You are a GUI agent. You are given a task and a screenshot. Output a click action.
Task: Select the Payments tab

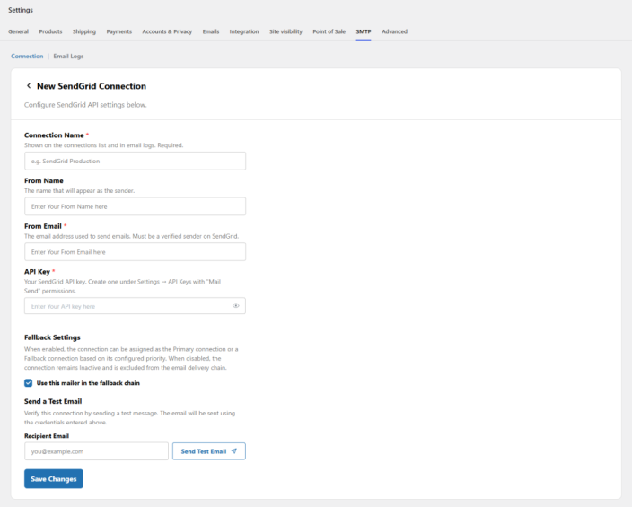(118, 31)
